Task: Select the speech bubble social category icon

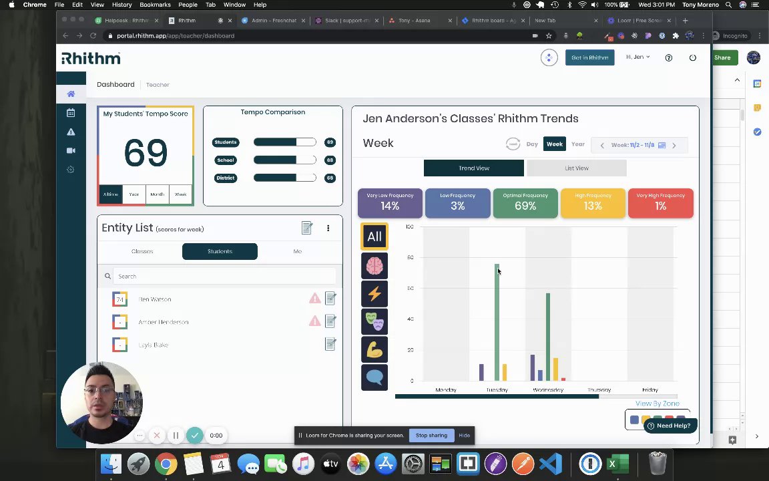Action: (374, 377)
